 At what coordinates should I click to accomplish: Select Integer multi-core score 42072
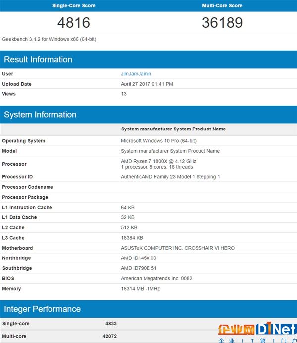pos(110,336)
